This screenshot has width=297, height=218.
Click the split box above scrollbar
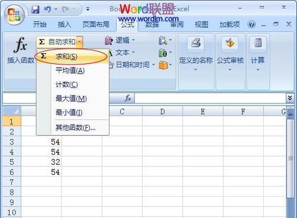tap(290, 108)
